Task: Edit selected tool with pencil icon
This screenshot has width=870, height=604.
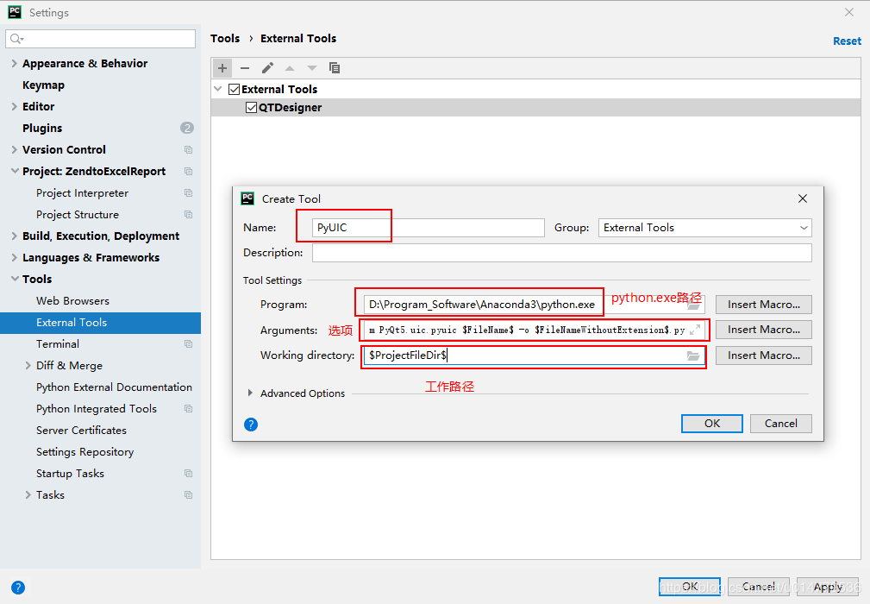Action: (x=267, y=68)
